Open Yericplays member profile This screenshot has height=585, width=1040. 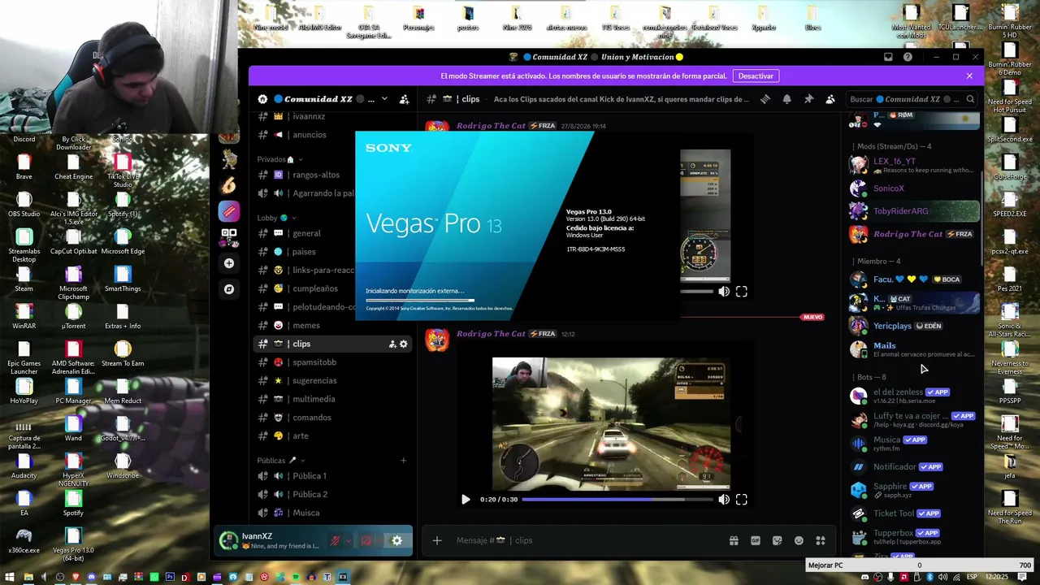[x=913, y=326]
